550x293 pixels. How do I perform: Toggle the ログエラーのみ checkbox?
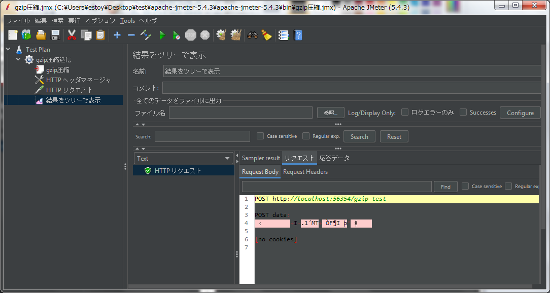click(x=405, y=112)
